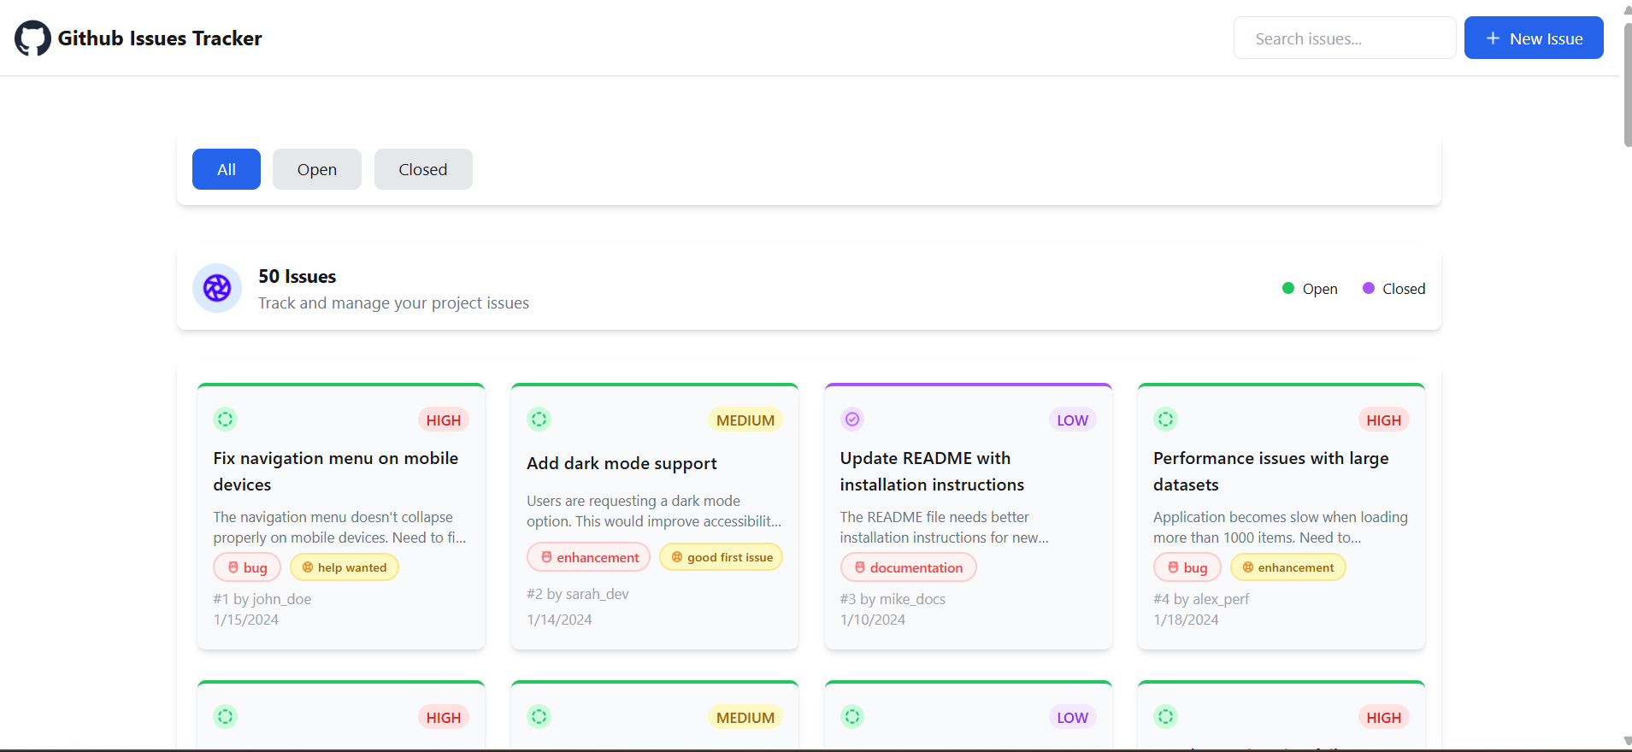Click the bug tag icon on issue #4

[1174, 567]
